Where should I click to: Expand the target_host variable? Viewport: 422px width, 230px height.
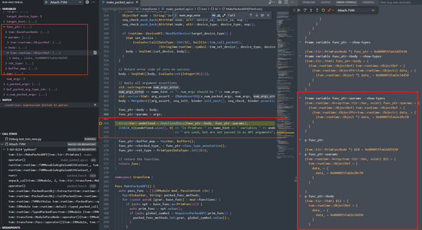pos(4,21)
